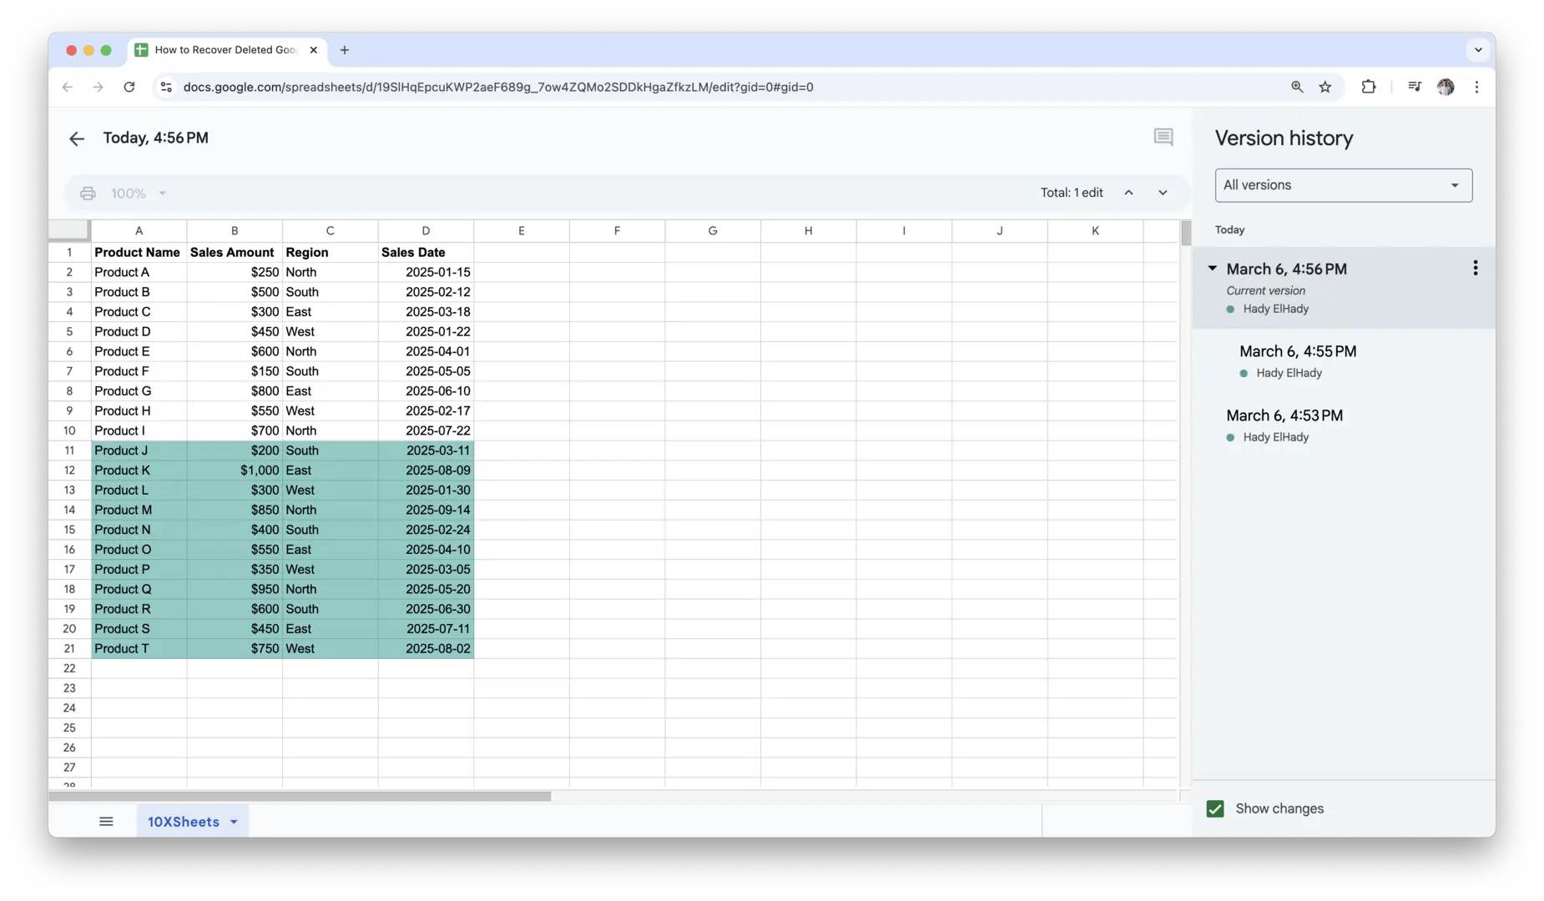Click the zoom search icon in the address bar
This screenshot has height=901, width=1544.
[x=1296, y=87]
